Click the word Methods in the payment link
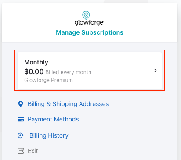This screenshot has width=181, height=160. click(x=66, y=119)
